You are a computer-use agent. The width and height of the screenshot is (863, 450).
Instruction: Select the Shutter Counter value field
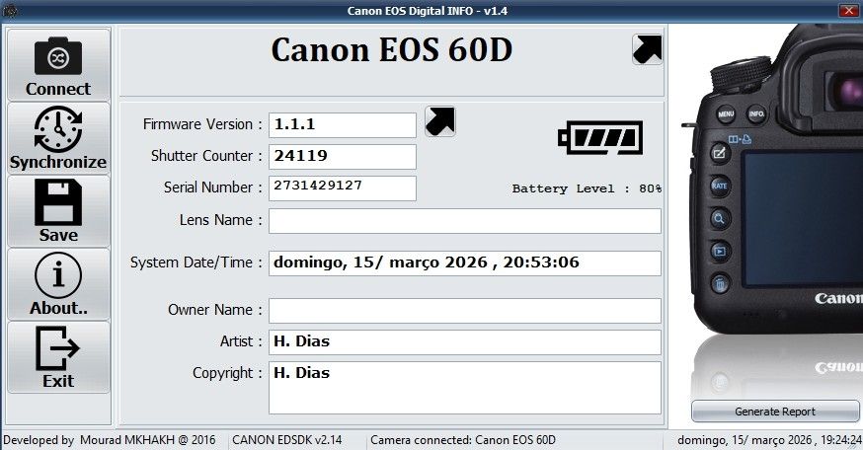343,157
